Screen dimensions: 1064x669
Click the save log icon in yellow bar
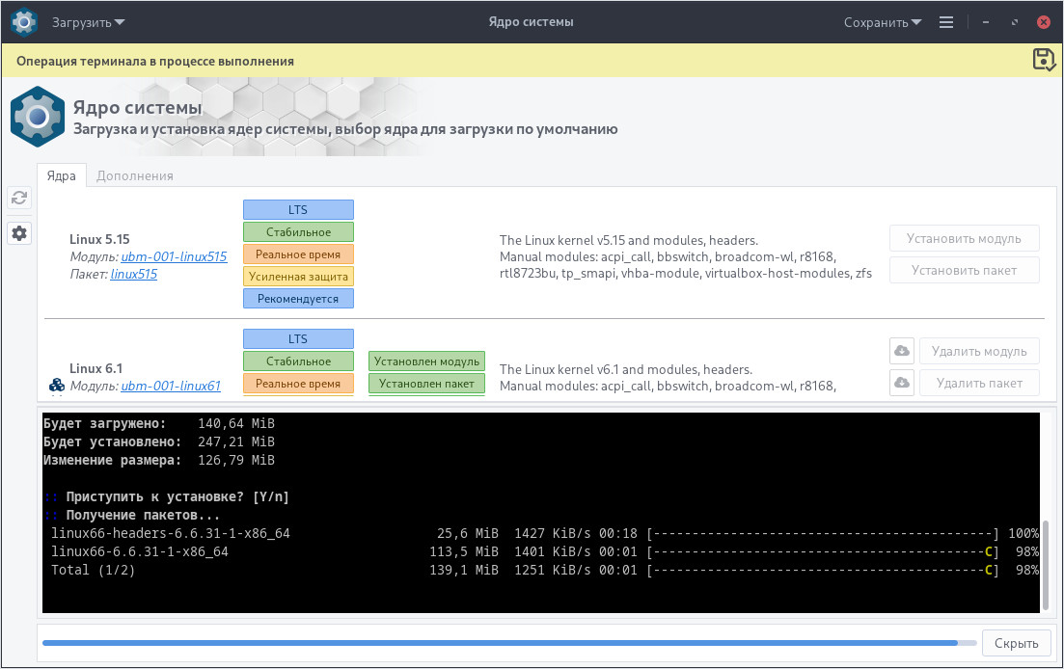[1044, 60]
